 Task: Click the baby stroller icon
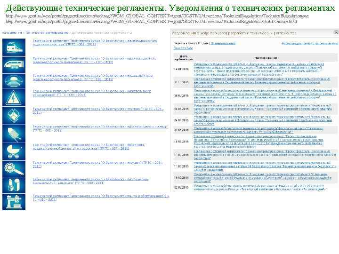[x=14, y=151]
